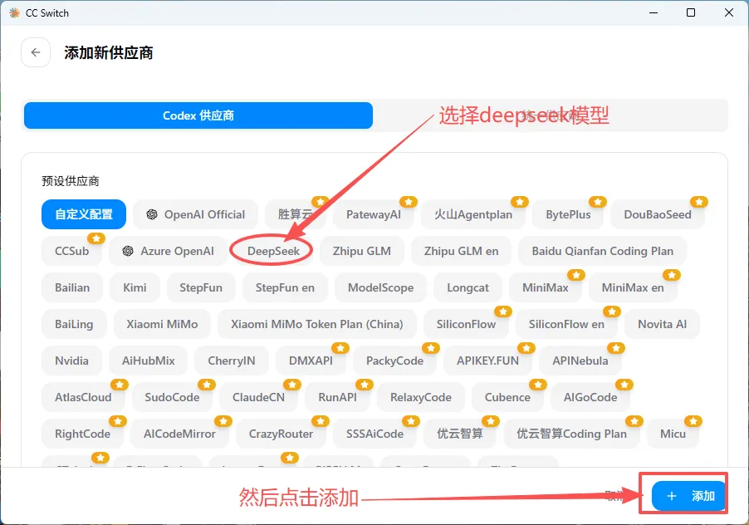The width and height of the screenshot is (749, 525).
Task: Click the CC Switch title bar icon
Action: (14, 13)
